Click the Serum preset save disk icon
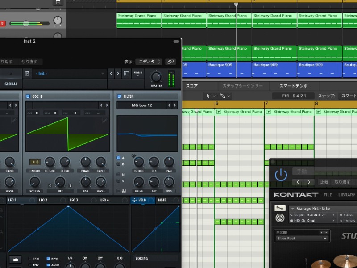This screenshot has width=357, height=268. click(28, 73)
